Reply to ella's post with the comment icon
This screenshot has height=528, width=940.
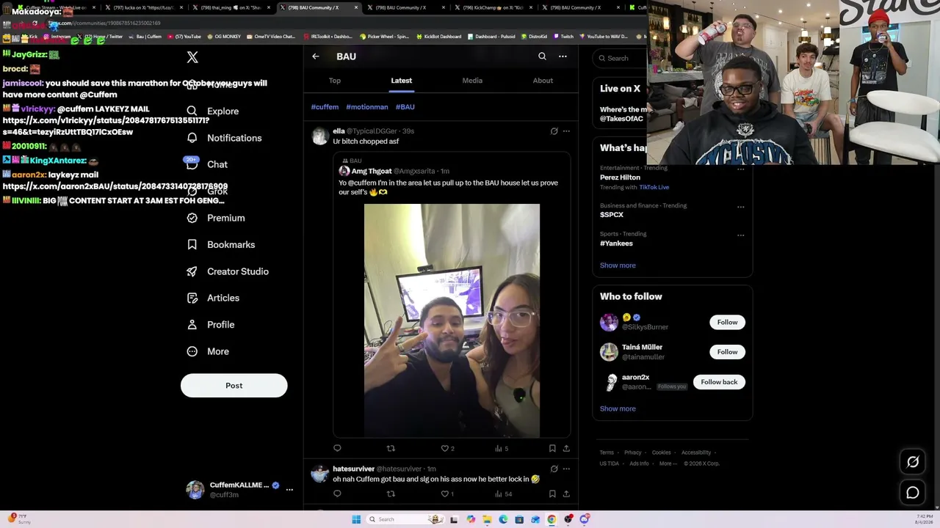[337, 448]
